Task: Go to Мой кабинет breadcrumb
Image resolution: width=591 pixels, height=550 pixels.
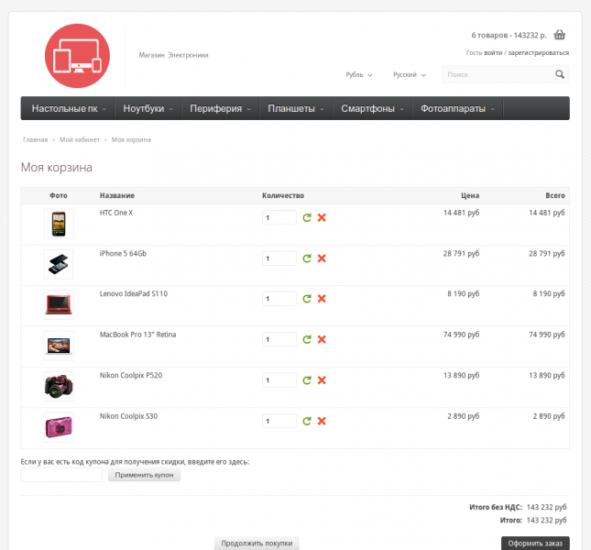Action: 80,139
